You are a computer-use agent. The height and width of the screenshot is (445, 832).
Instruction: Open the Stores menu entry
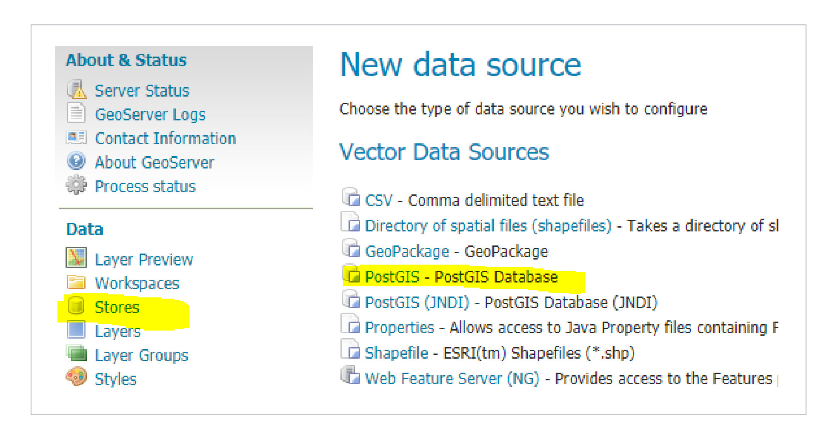pyautogui.click(x=117, y=307)
